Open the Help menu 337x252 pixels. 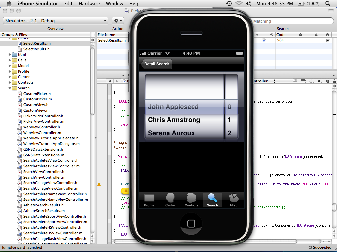click(134, 3)
